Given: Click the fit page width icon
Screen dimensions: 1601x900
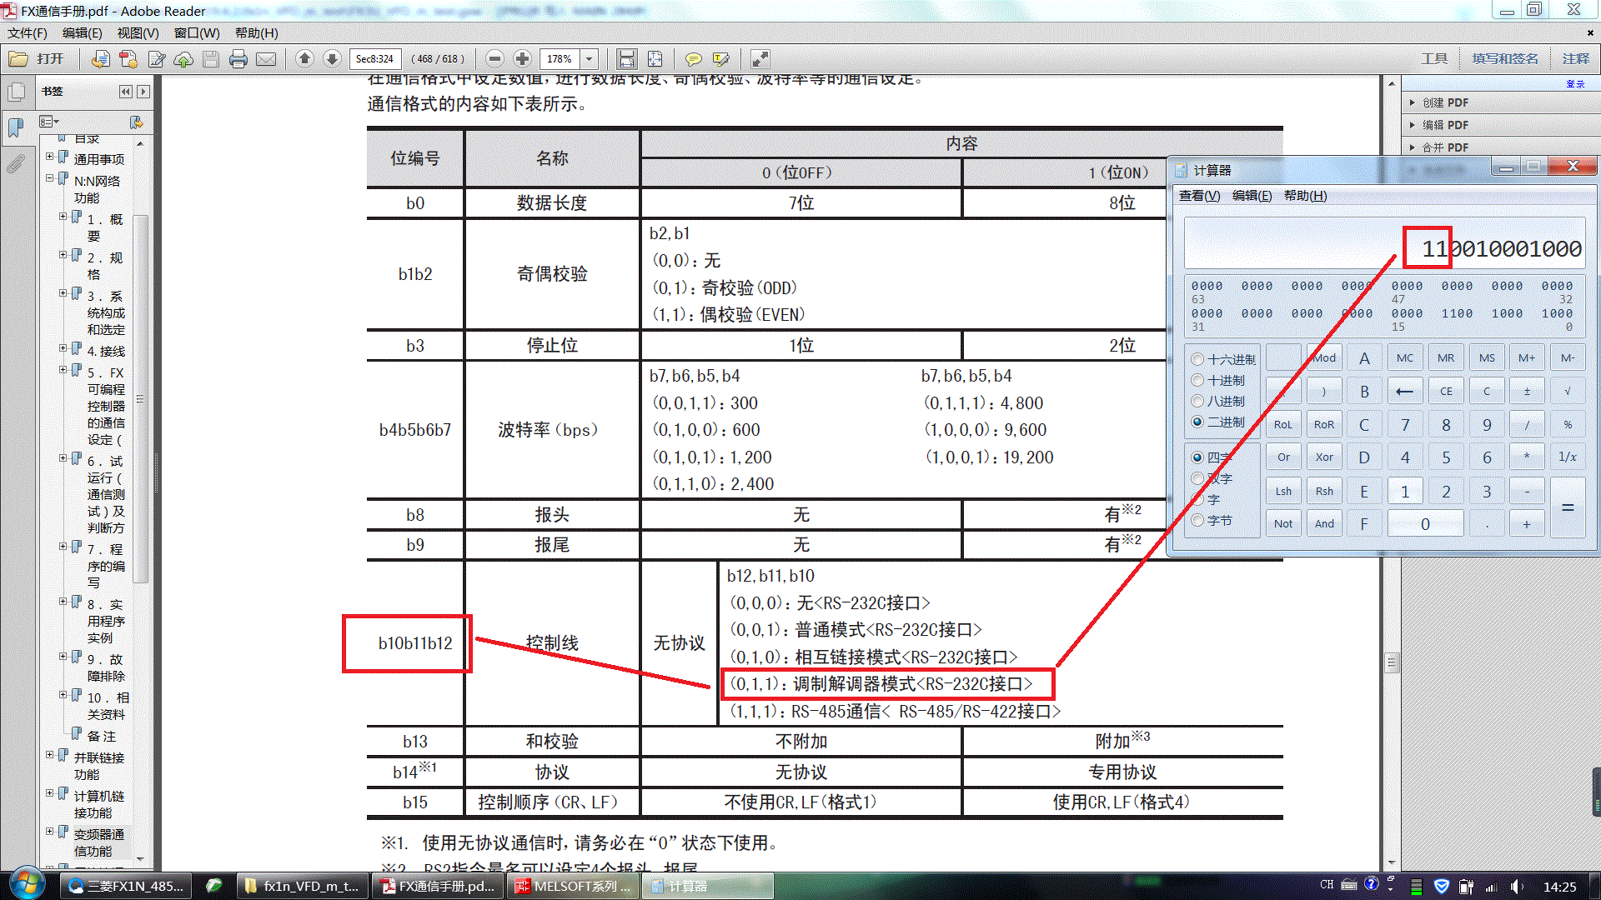Looking at the screenshot, I should click(626, 59).
